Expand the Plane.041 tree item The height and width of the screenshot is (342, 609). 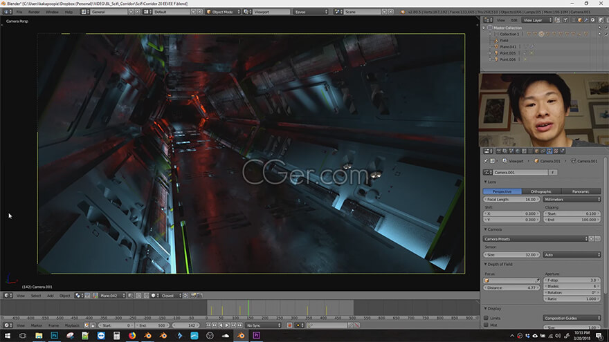(x=490, y=47)
